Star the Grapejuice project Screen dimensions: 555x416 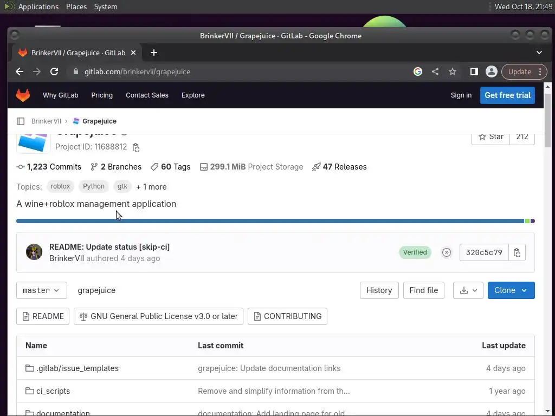coord(491,137)
